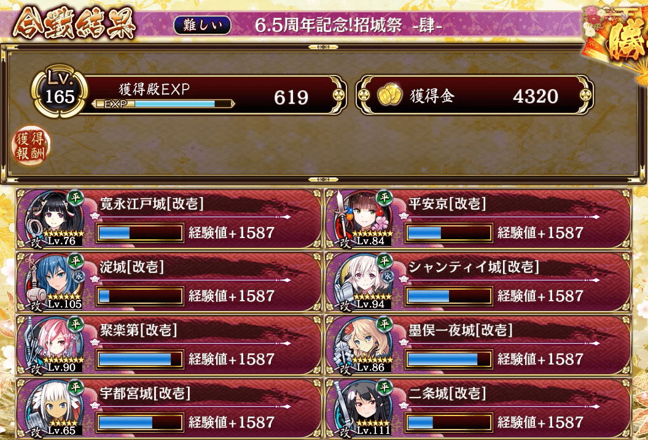Click the 合戦結果 title banner
This screenshot has width=648, height=440.
coord(74,25)
